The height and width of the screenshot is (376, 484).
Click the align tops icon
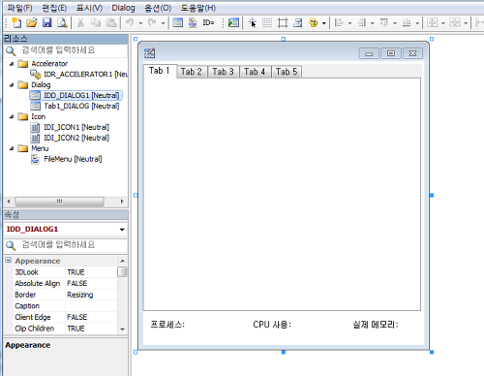[x=384, y=22]
